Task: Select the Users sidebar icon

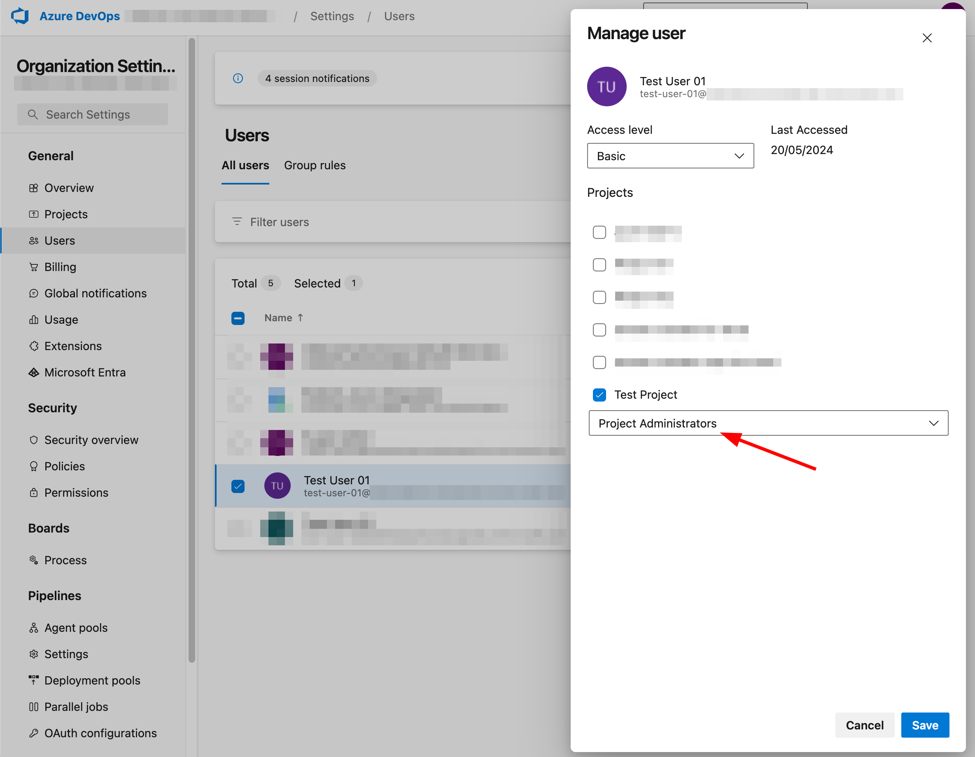Action: coord(33,241)
